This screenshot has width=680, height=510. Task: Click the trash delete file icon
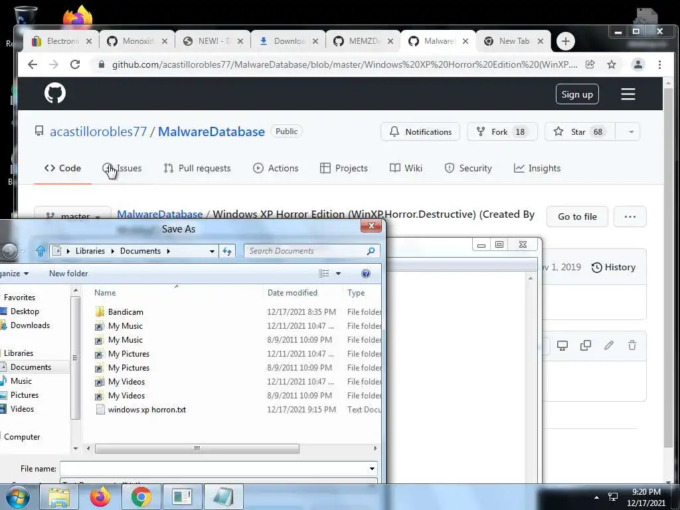point(632,345)
